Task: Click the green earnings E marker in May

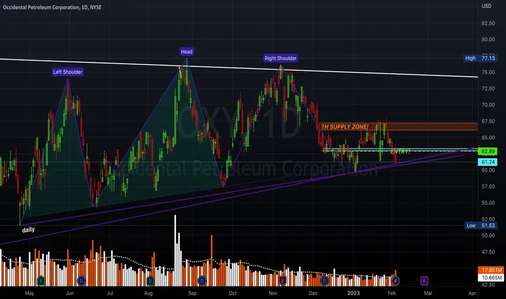Action: pos(41,281)
